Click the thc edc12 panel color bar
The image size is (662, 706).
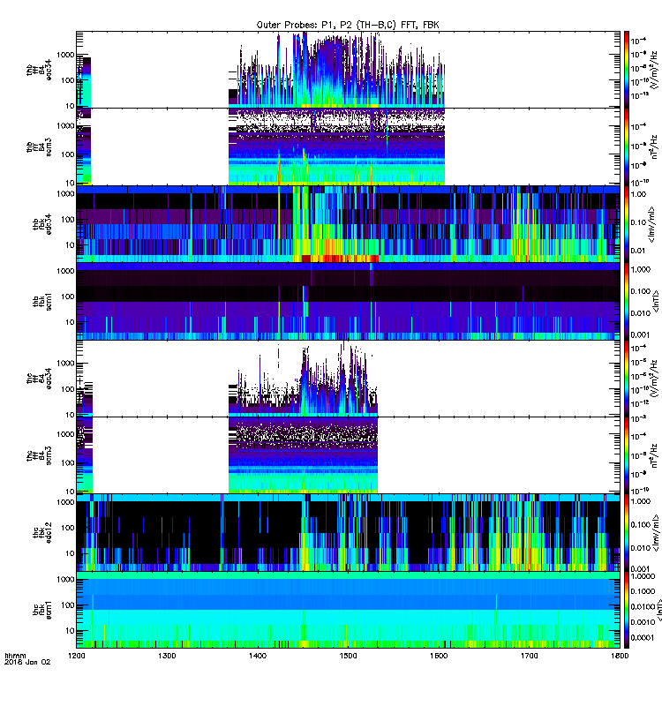pos(627,533)
